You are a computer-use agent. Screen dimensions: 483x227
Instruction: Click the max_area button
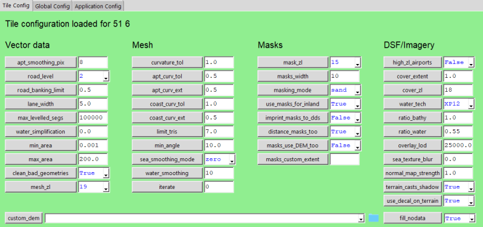(x=40, y=159)
